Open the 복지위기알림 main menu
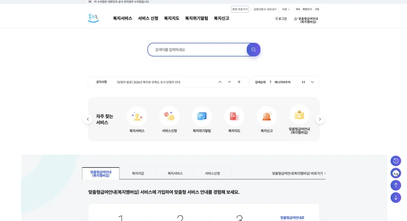The width and height of the screenshot is (407, 221). pos(196,18)
